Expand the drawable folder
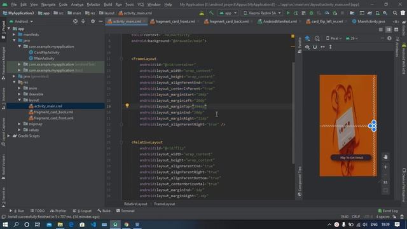This screenshot has width=407, height=229. tap(20, 94)
